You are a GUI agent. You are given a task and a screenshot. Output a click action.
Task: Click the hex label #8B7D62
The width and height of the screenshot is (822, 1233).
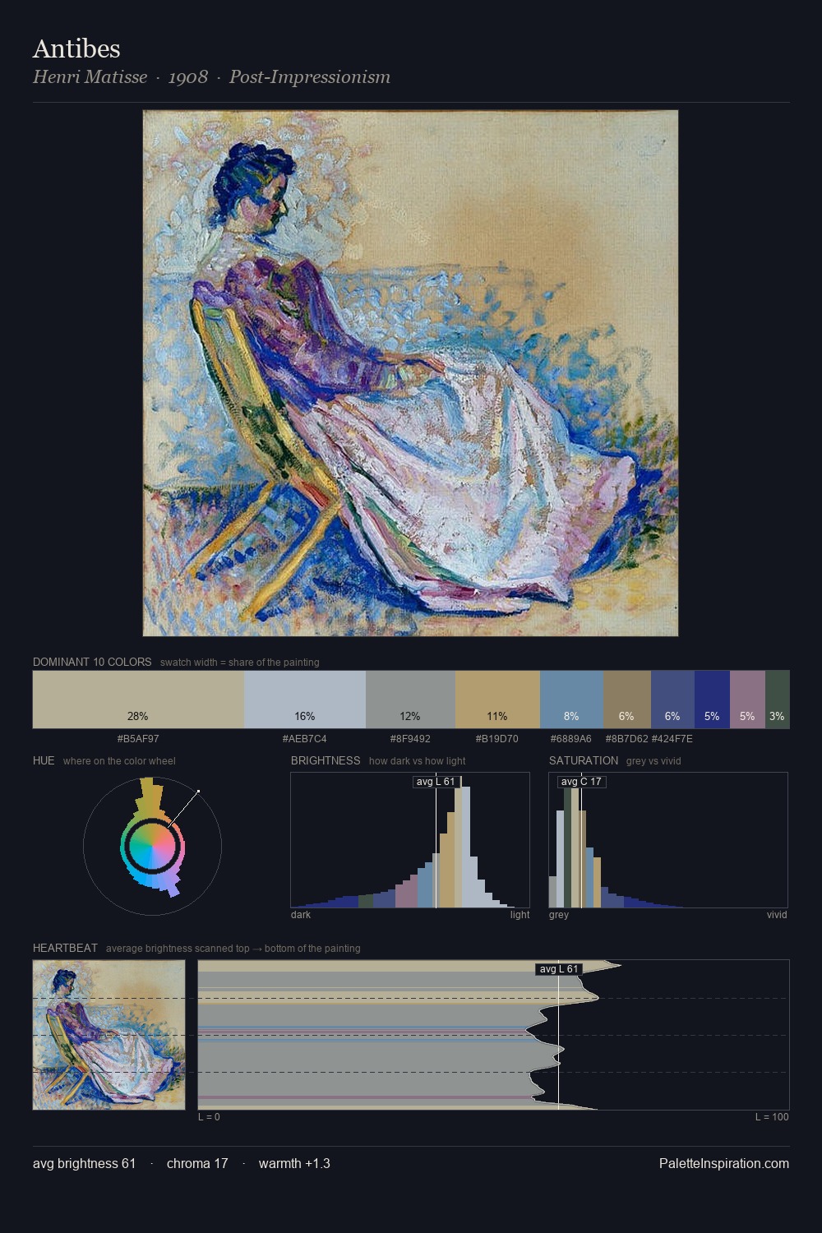[626, 739]
